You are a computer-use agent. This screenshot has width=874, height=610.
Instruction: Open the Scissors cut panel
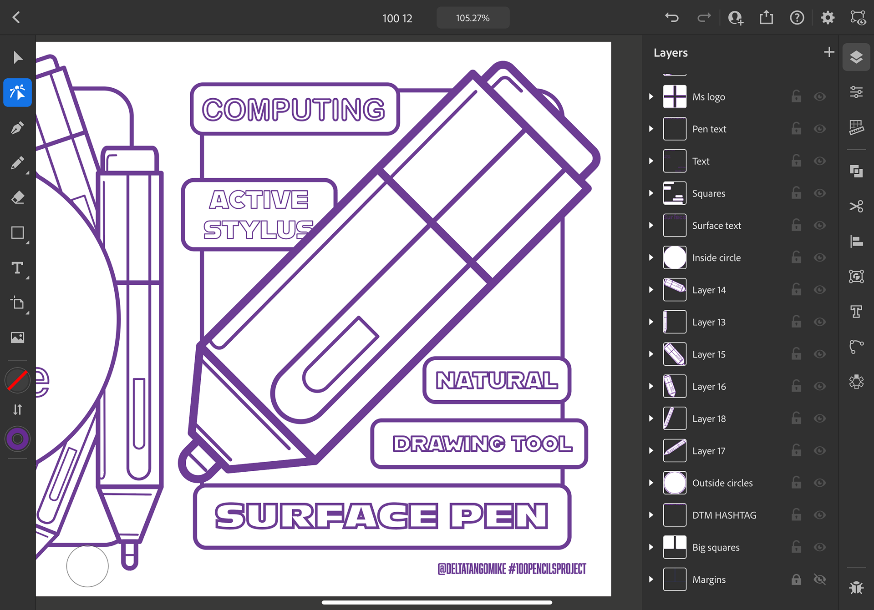[x=856, y=207]
